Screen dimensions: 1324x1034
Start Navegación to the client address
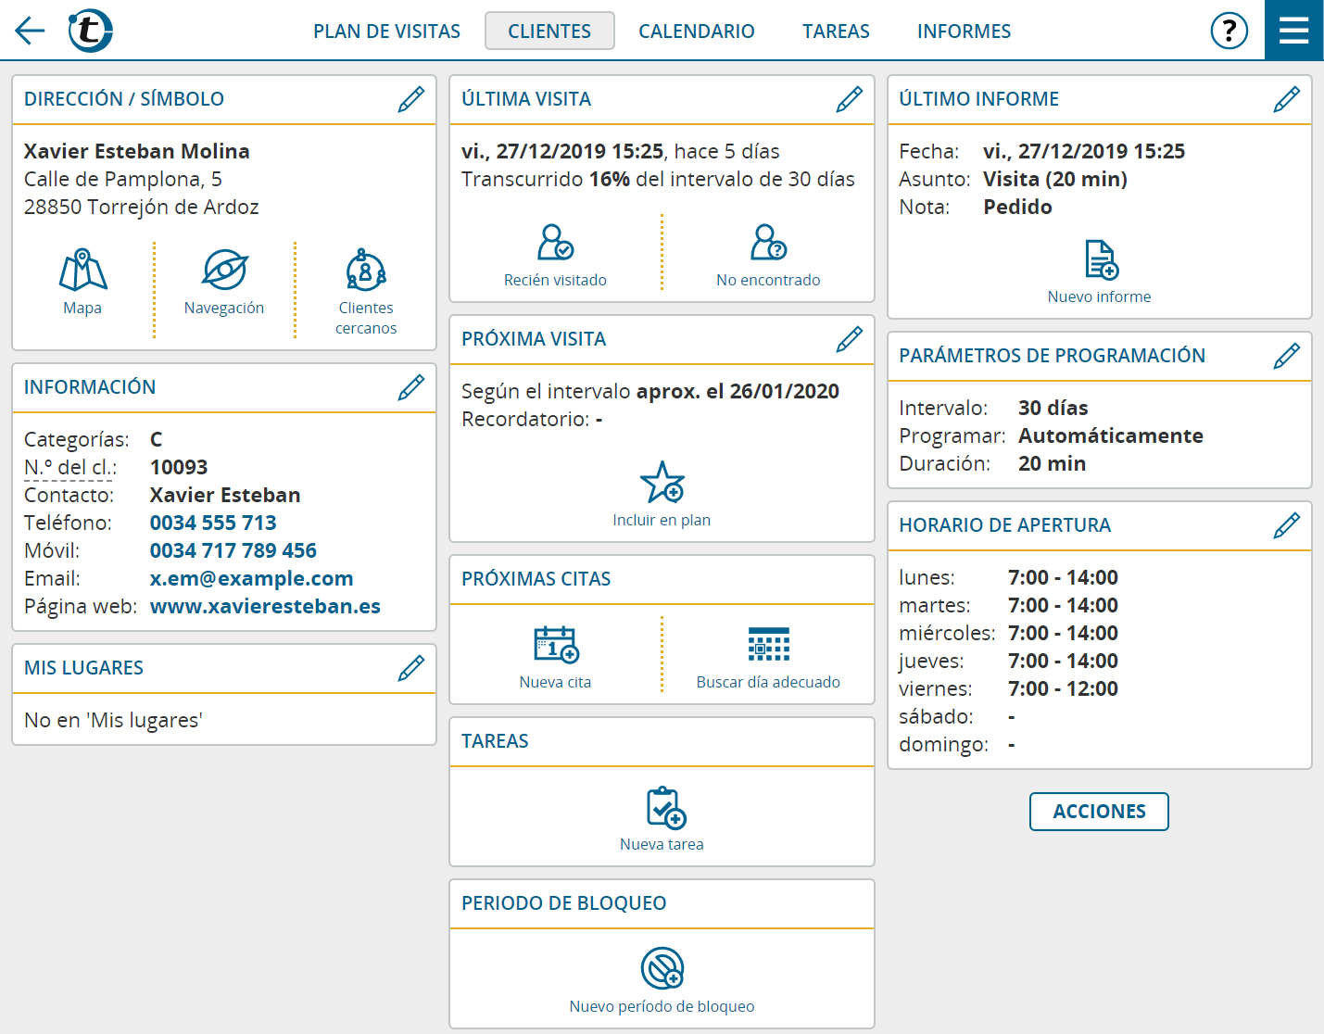coord(224,271)
